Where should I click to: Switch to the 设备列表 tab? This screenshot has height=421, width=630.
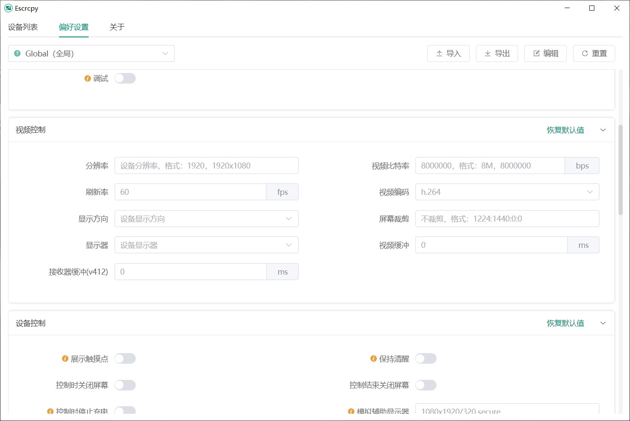click(23, 27)
